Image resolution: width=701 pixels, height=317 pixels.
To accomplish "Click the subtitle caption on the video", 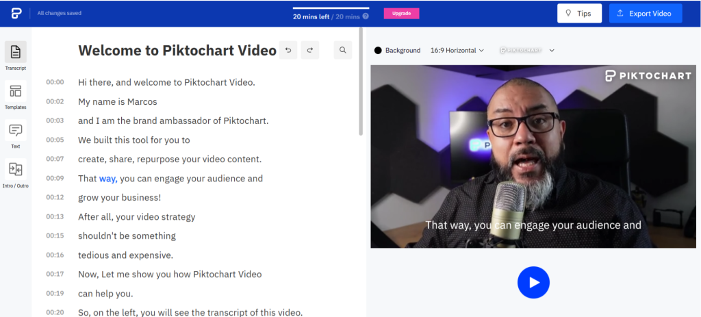I will tap(533, 225).
